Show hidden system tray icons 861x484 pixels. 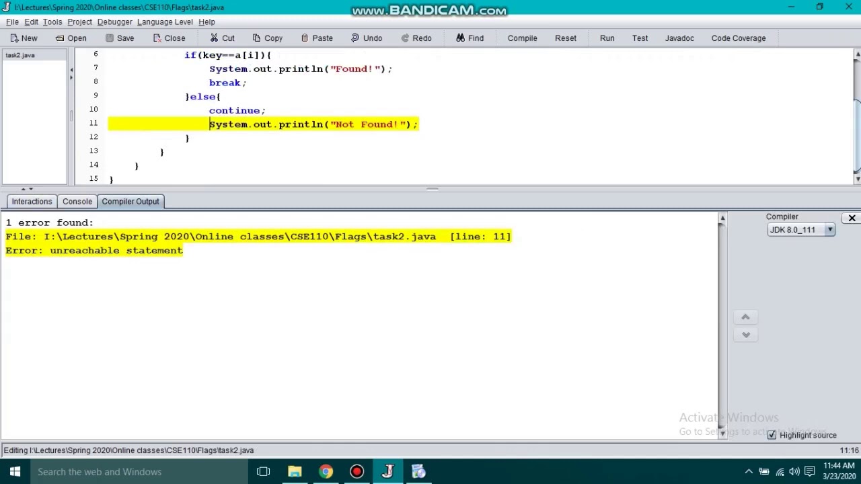pos(749,472)
